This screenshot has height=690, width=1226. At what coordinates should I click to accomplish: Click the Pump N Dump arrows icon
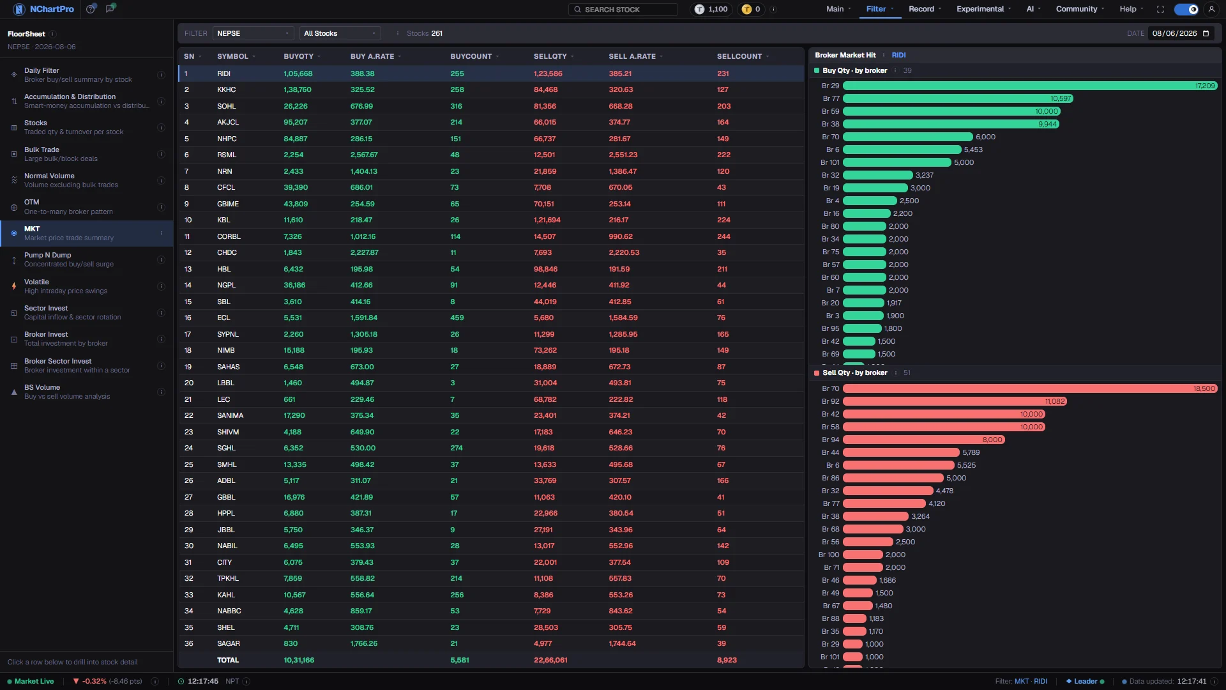tap(14, 259)
